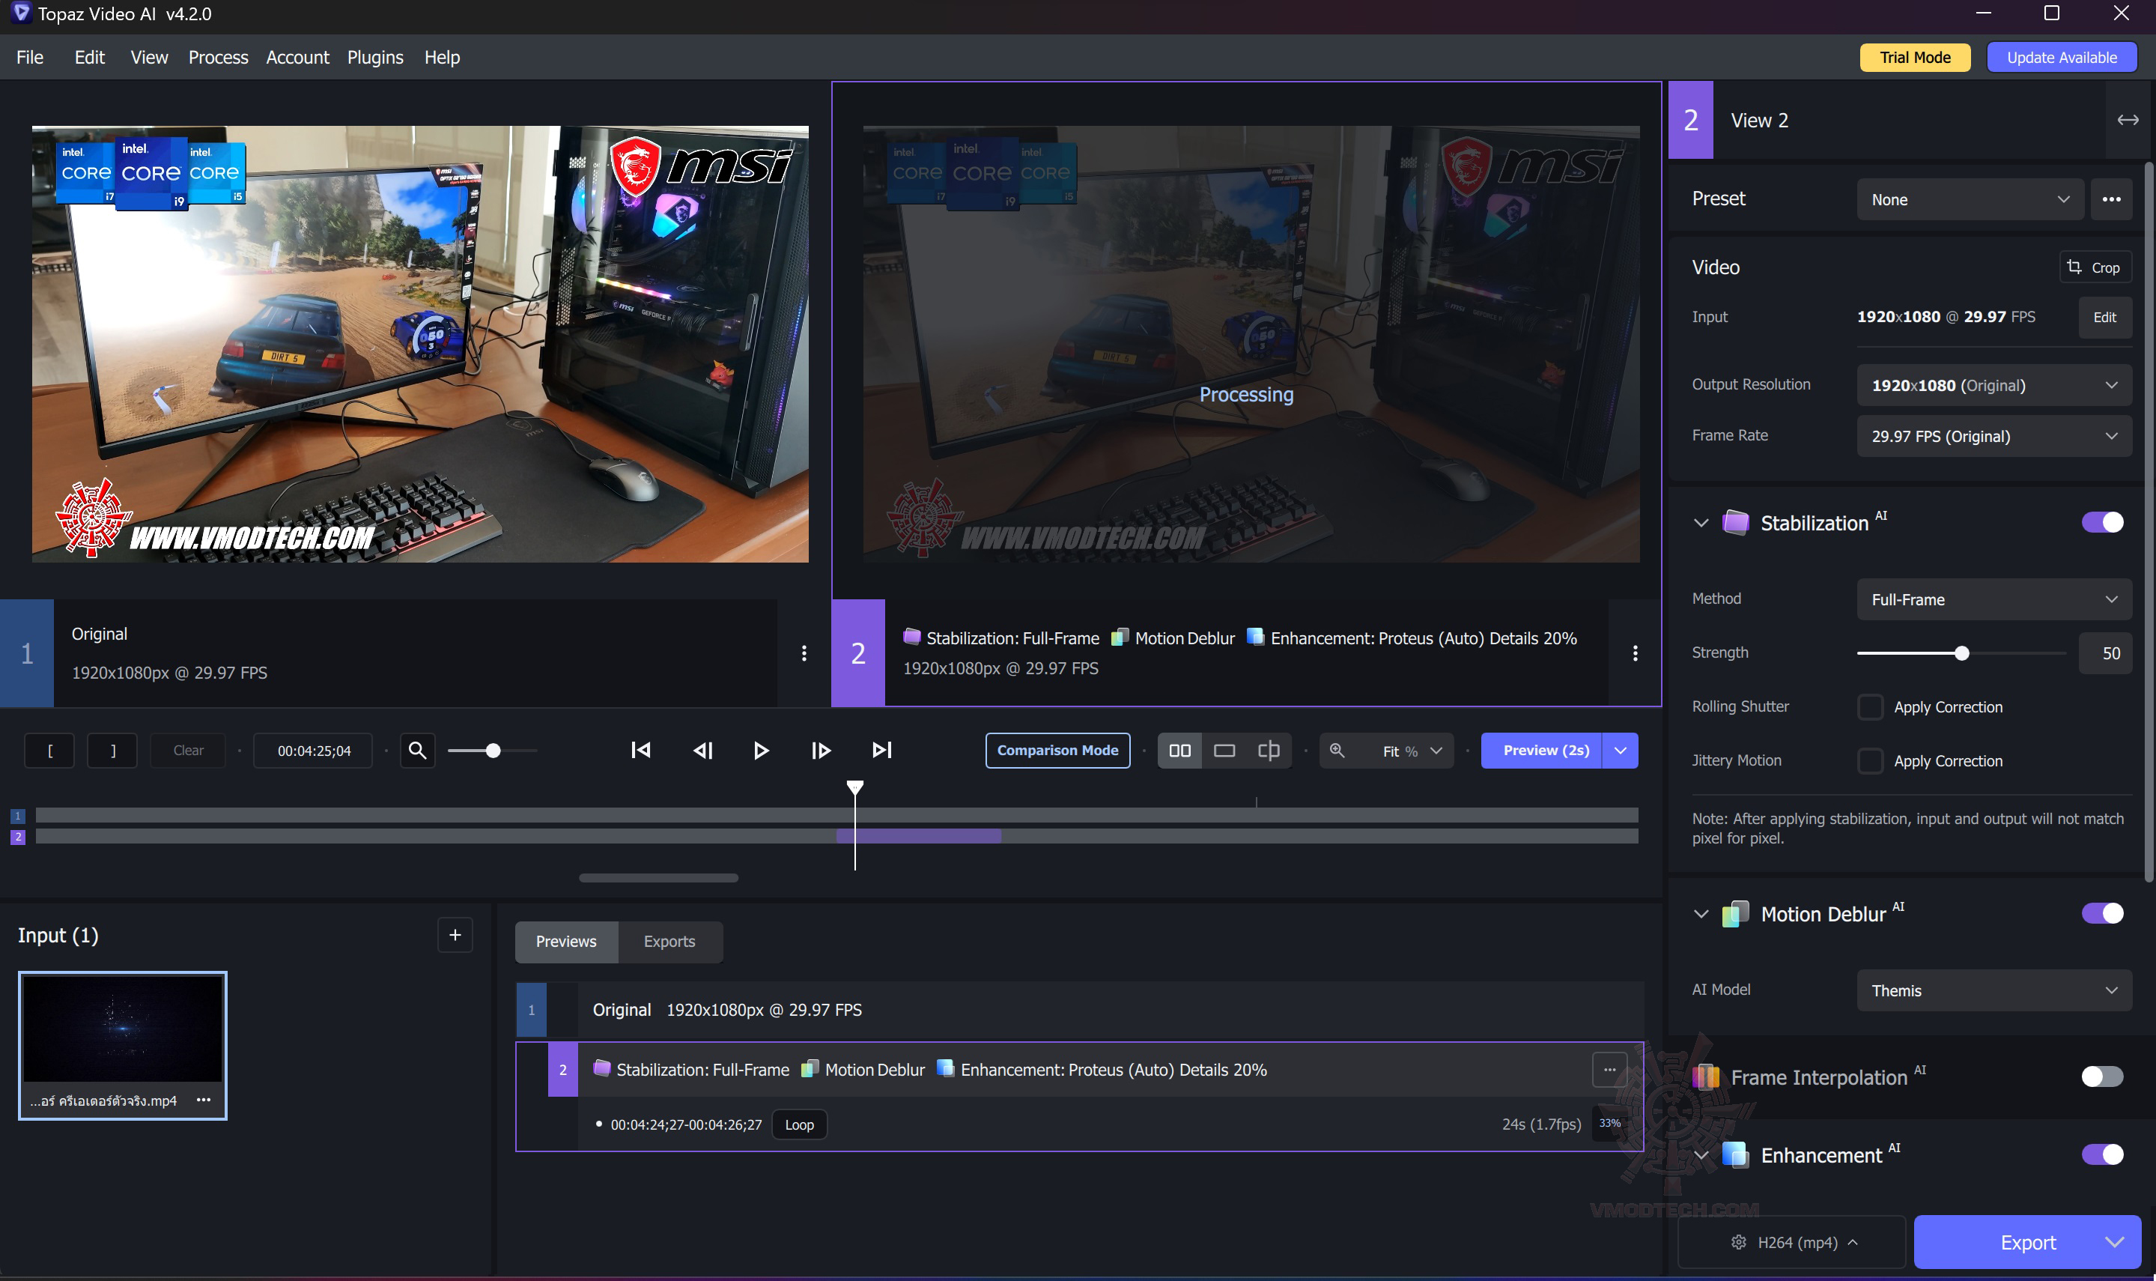This screenshot has width=2156, height=1281.
Task: Adjust the Stabilization Strength slider handle
Action: click(x=1961, y=653)
